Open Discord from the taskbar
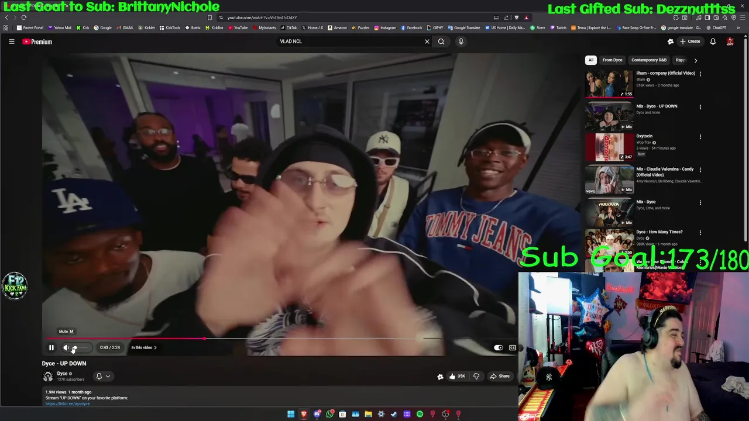Screen dimensions: 749x421 (317, 414)
